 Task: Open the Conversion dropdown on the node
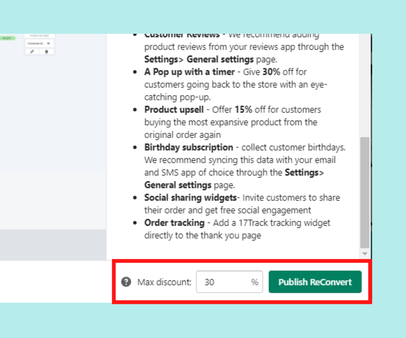[x=39, y=44]
